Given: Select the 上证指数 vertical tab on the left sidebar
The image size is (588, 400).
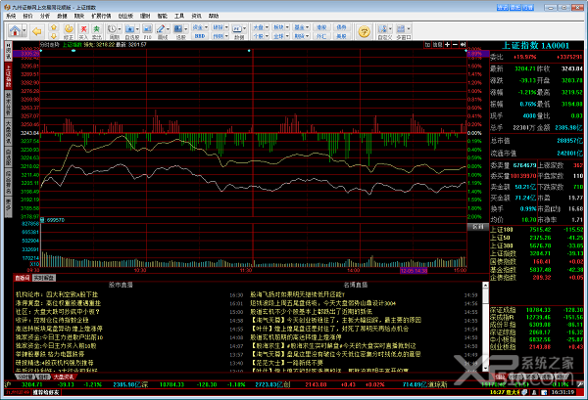Looking at the screenshot, I should (x=8, y=75).
